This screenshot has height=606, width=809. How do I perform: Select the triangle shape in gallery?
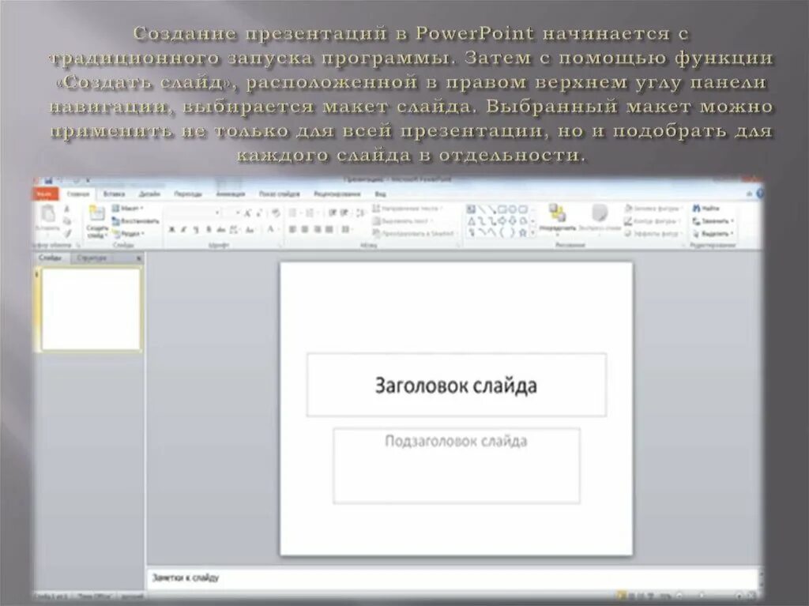(471, 221)
